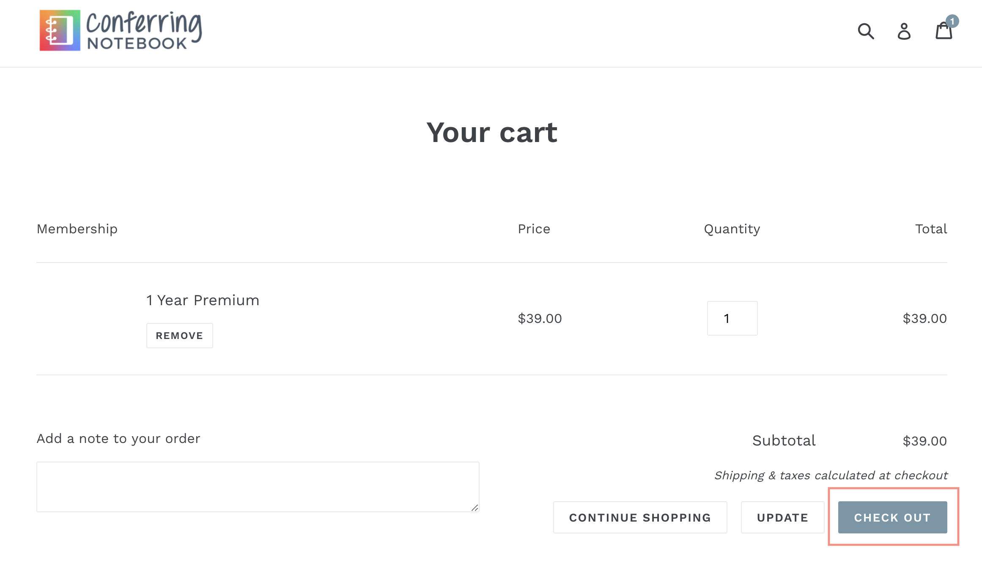Click the quantity field showing 1

(732, 318)
